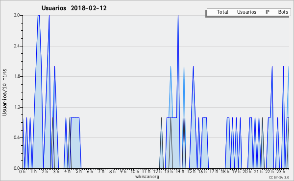
Task: Click the '12 h' x-axis tick label
Action: 157,172
